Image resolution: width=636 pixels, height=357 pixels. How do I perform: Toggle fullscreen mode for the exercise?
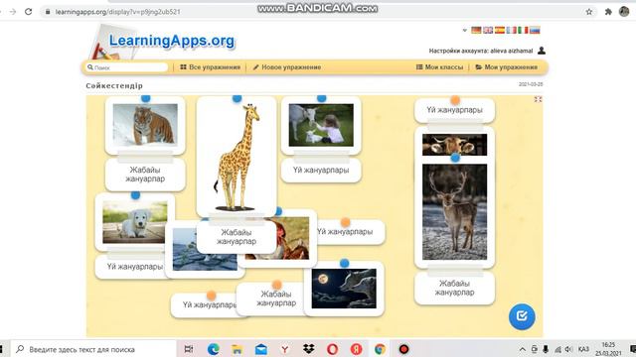[x=539, y=99]
